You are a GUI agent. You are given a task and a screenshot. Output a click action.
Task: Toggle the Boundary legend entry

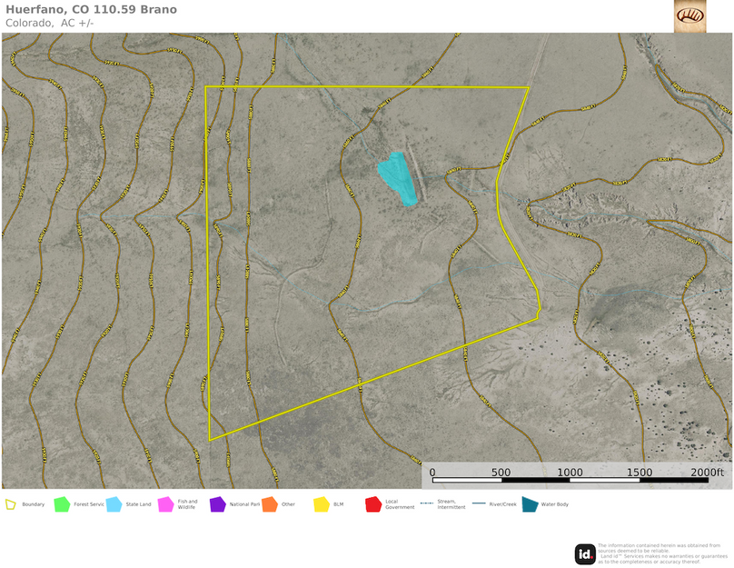point(24,505)
